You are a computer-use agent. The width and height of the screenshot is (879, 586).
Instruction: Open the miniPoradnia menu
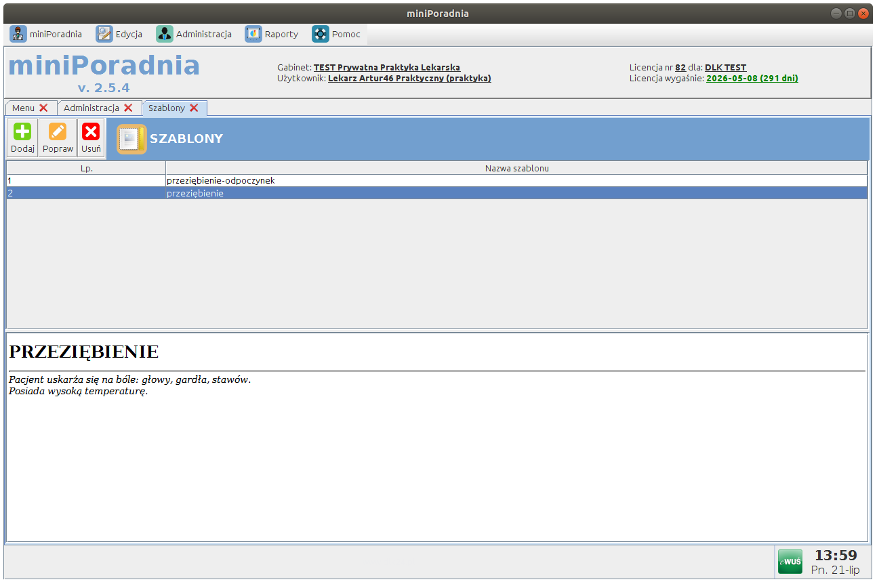[46, 34]
